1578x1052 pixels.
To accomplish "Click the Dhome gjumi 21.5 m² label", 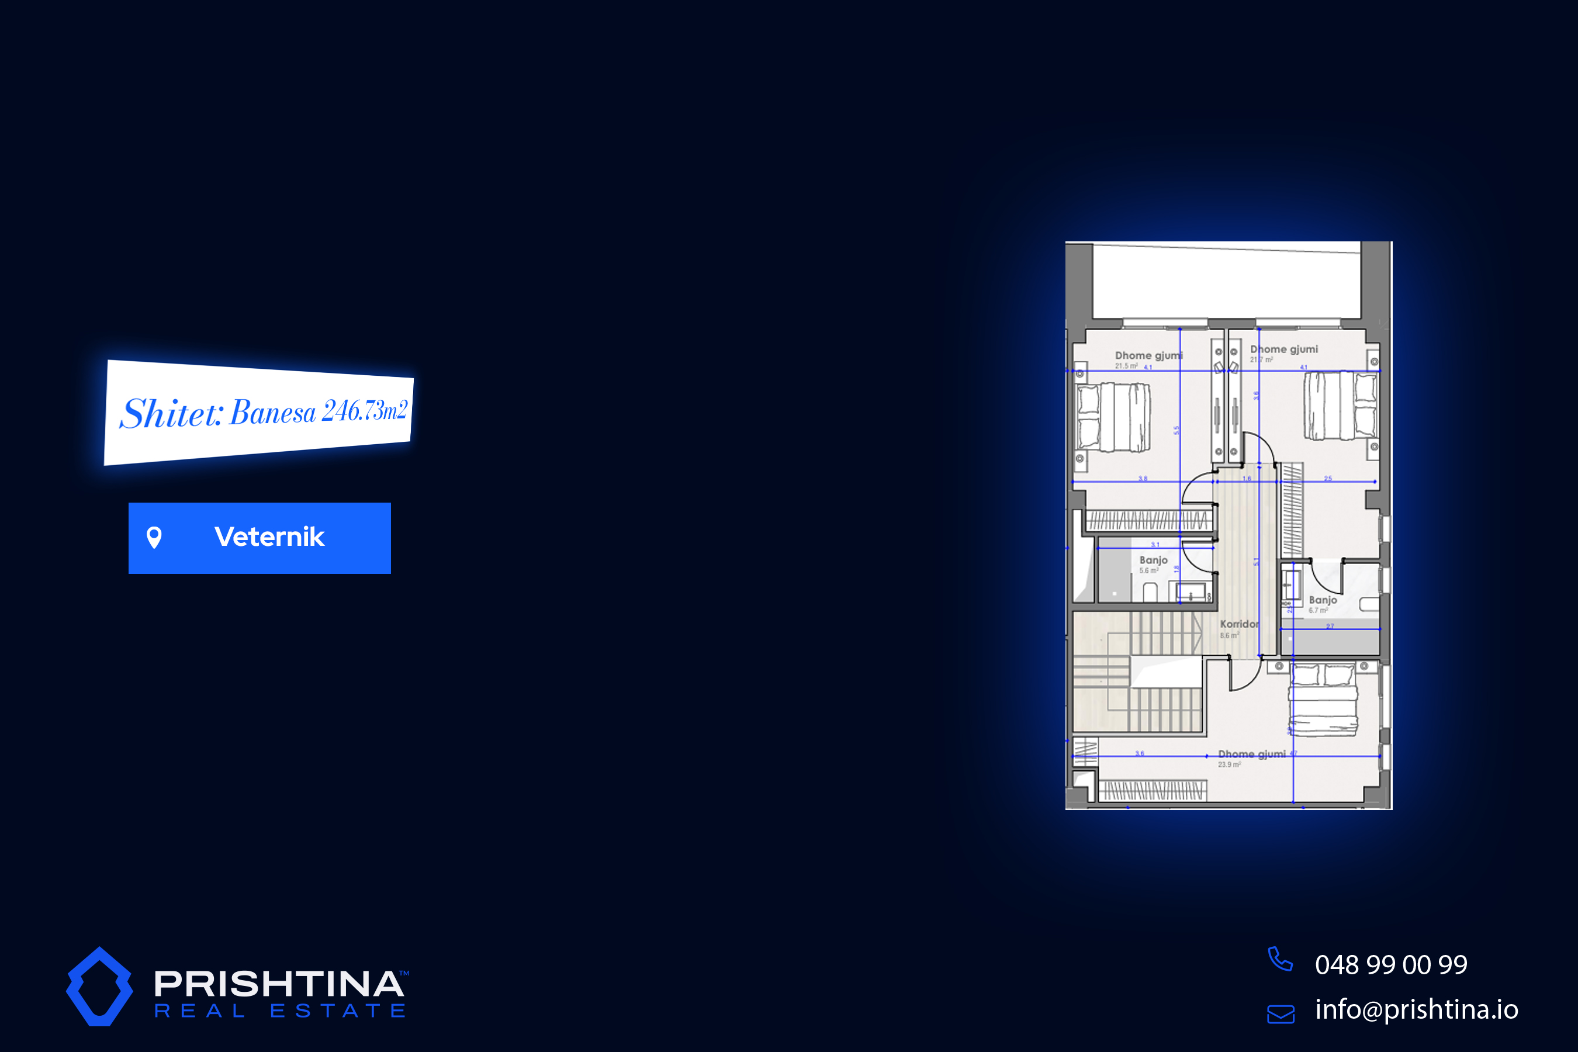I will pos(1147,359).
